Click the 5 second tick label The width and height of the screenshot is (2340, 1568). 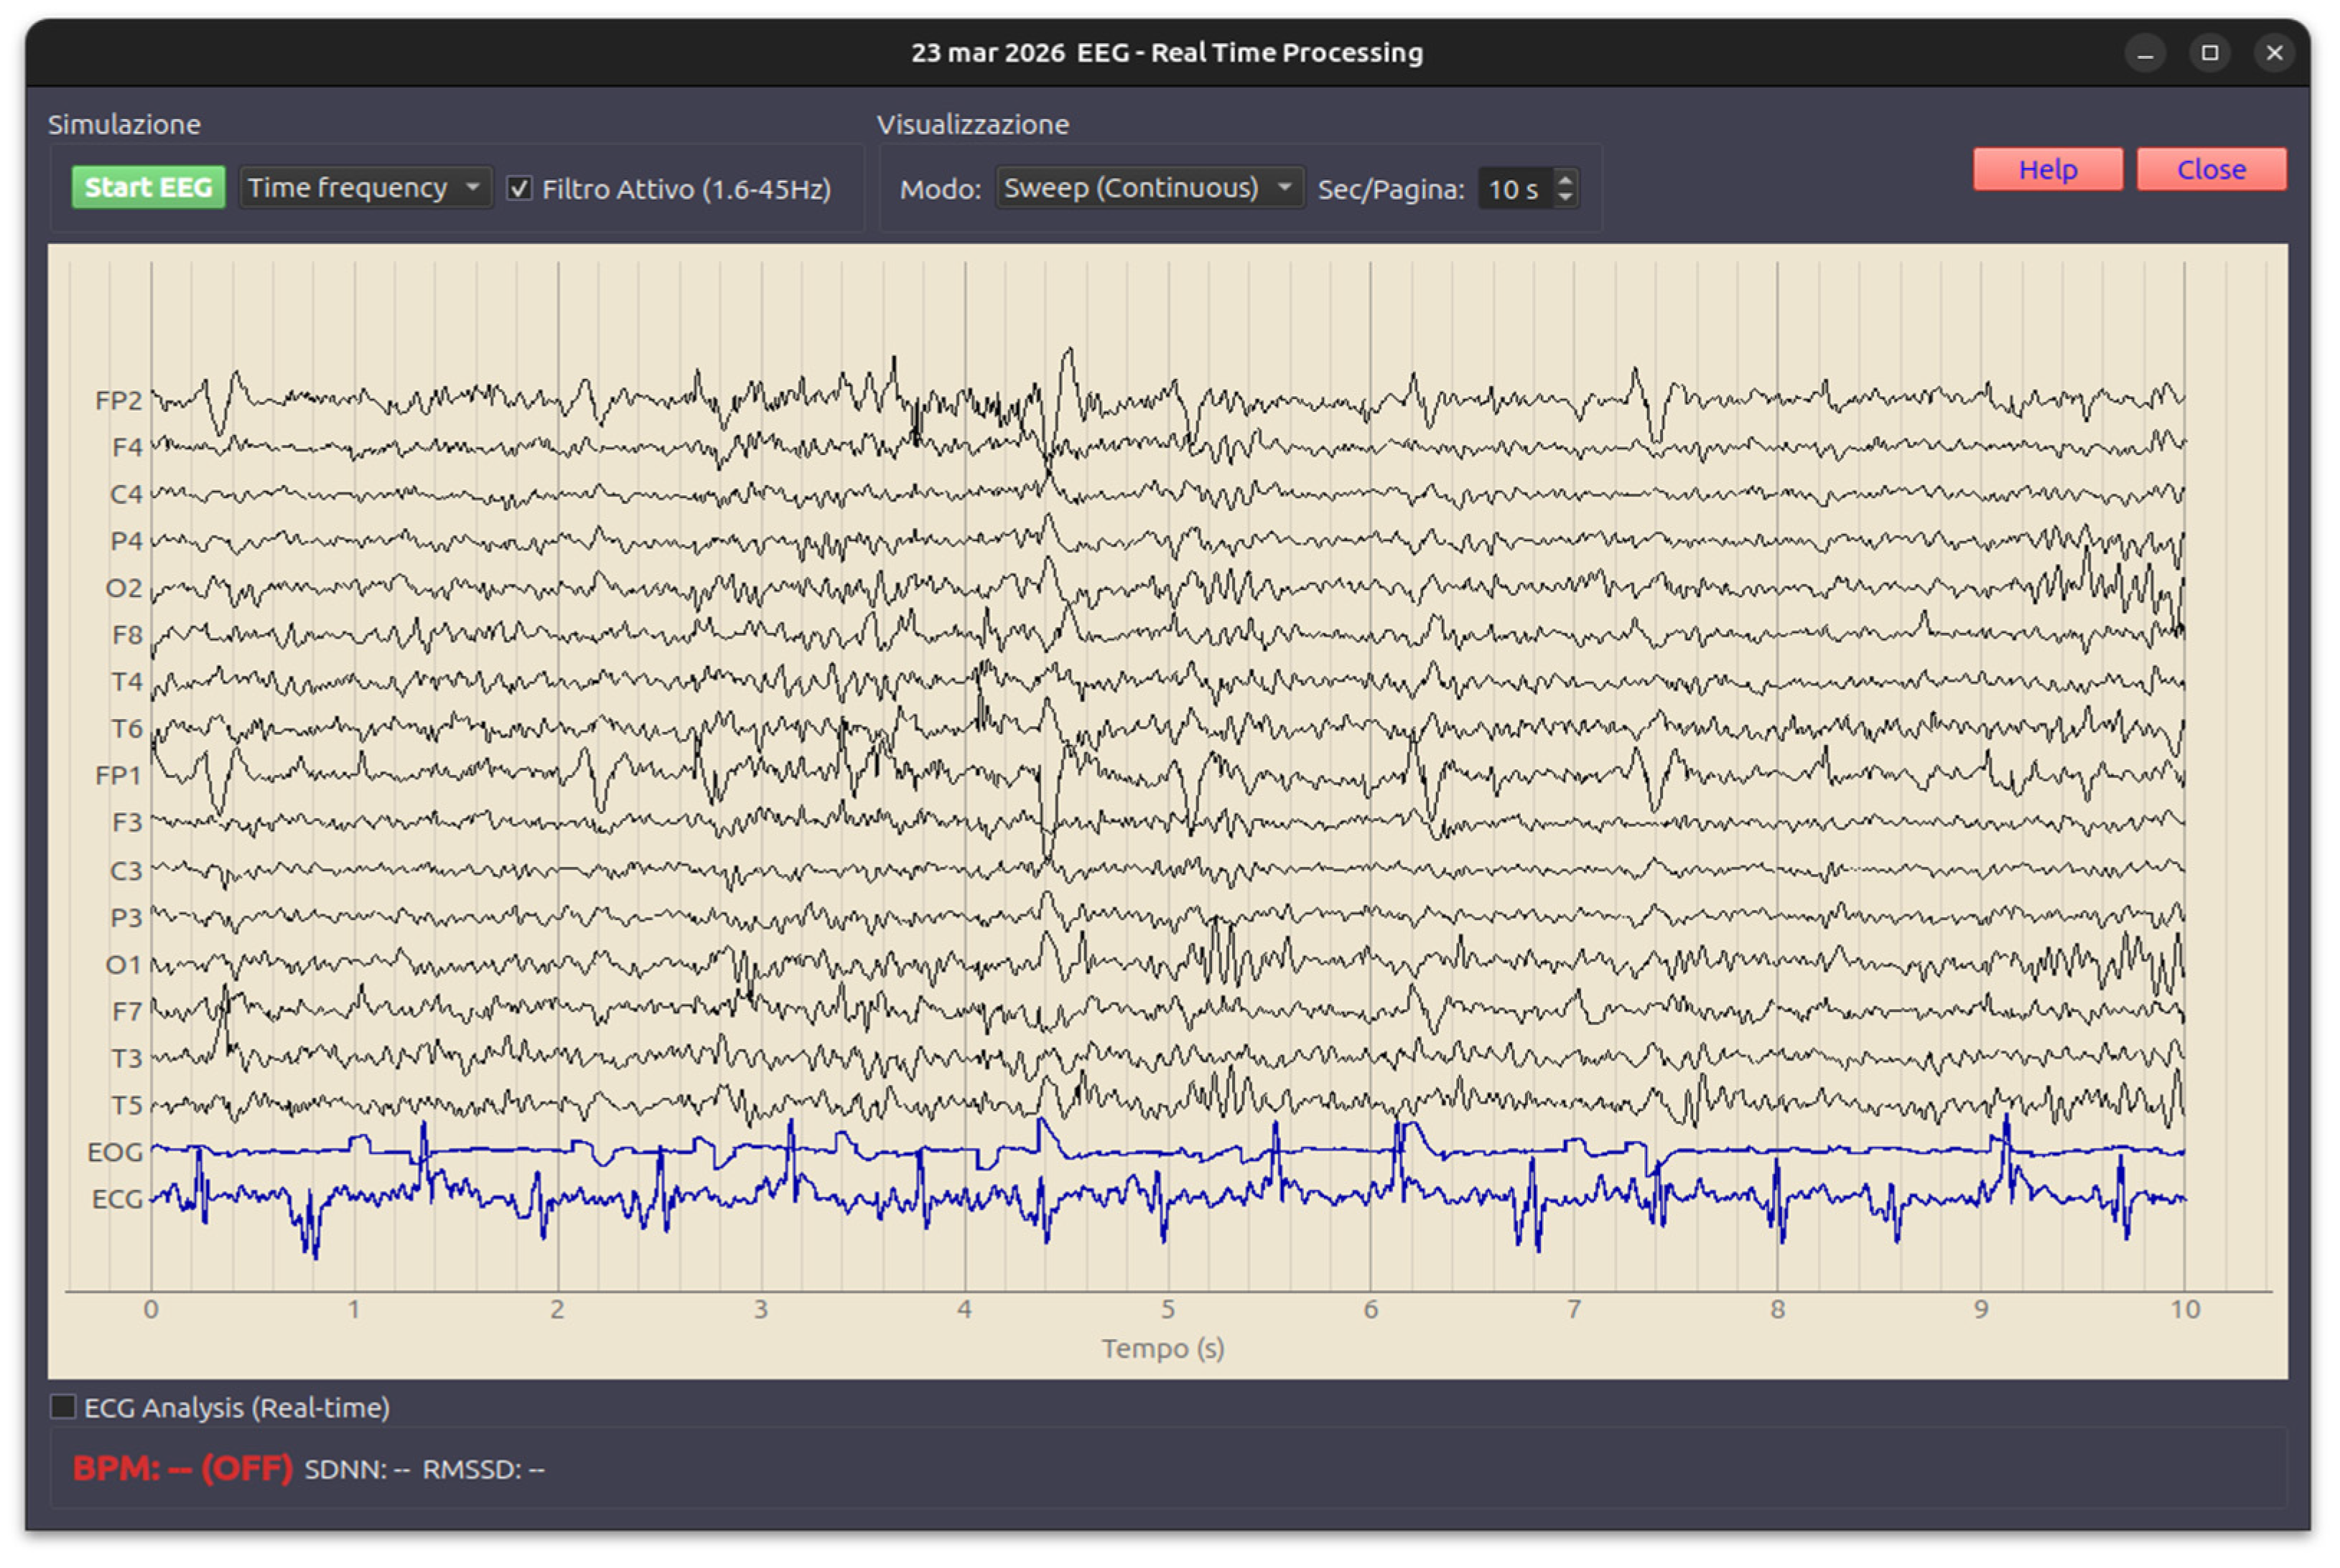click(1167, 1310)
